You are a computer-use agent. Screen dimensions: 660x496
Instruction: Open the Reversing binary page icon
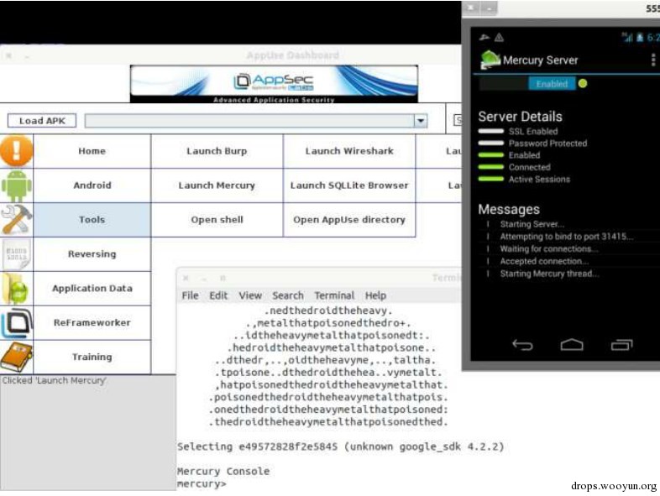click(x=17, y=253)
